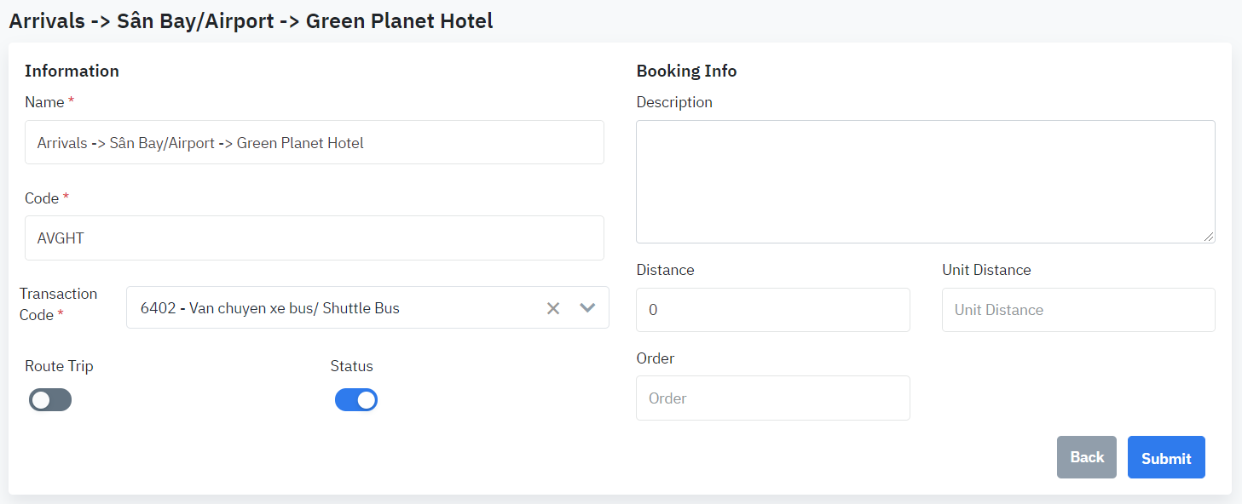Click inside the Description text area

[x=925, y=181]
